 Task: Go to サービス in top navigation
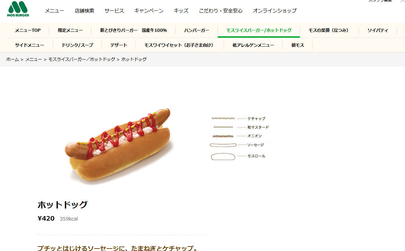pos(114,11)
